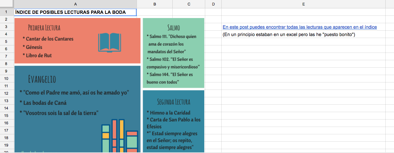
Task: Click the stacked books illustration in Evangelio
Action: [x=120, y=136]
